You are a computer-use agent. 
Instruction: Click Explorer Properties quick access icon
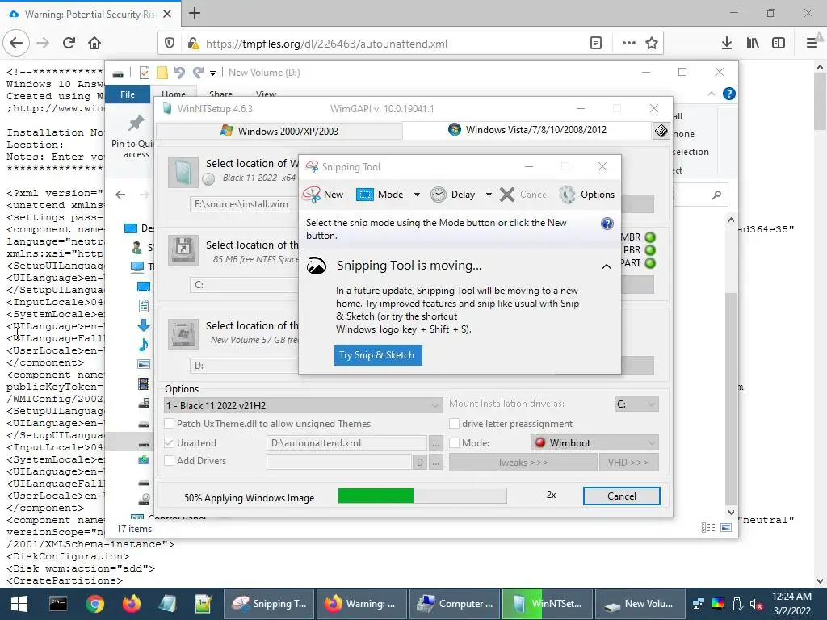point(144,73)
